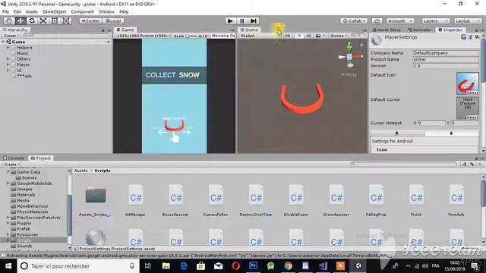486x273 pixels.
Task: Open PlayerSettings help icon
Action: (464, 37)
